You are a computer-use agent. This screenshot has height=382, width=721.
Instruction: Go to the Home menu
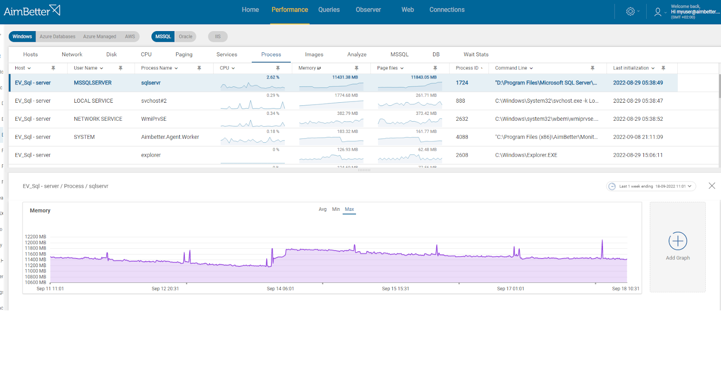point(251,10)
